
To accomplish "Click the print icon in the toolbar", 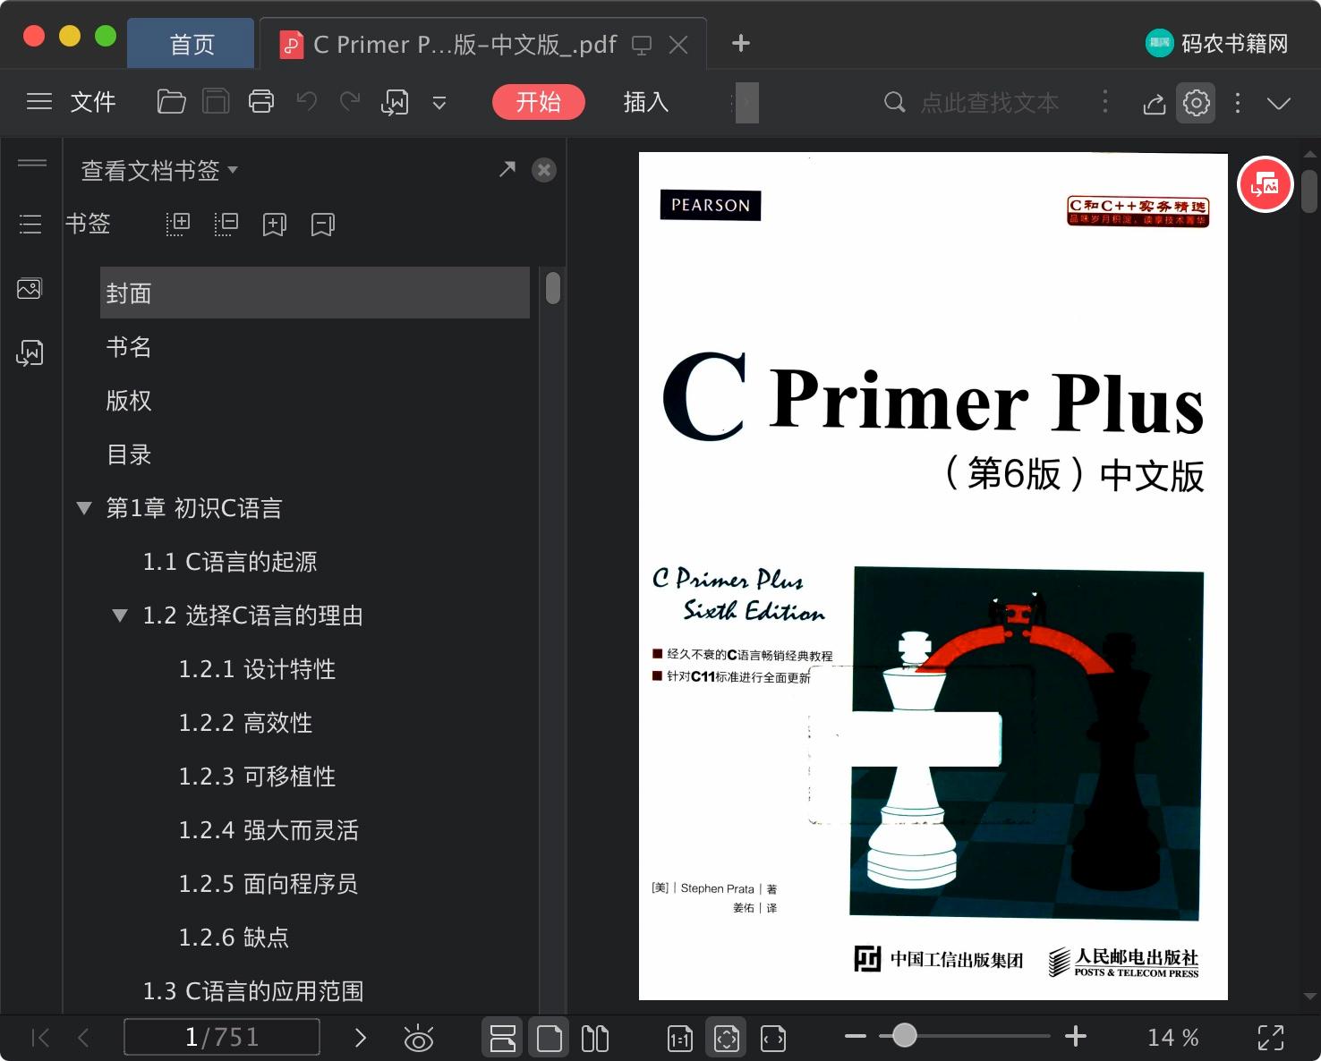I will tap(261, 102).
